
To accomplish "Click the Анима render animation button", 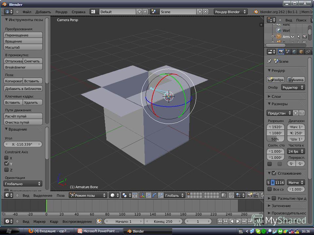I will [x=296, y=80].
